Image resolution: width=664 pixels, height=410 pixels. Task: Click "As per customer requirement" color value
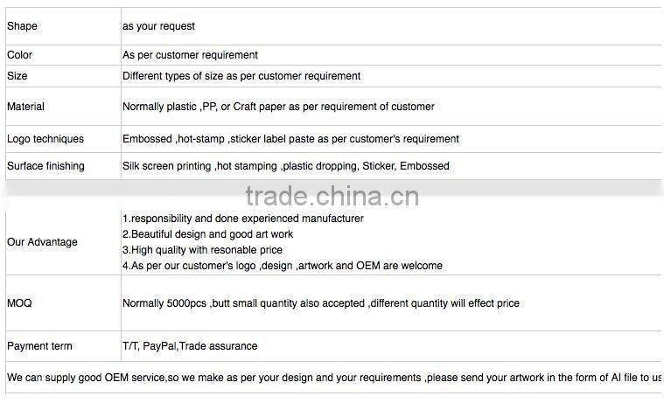pyautogui.click(x=190, y=55)
